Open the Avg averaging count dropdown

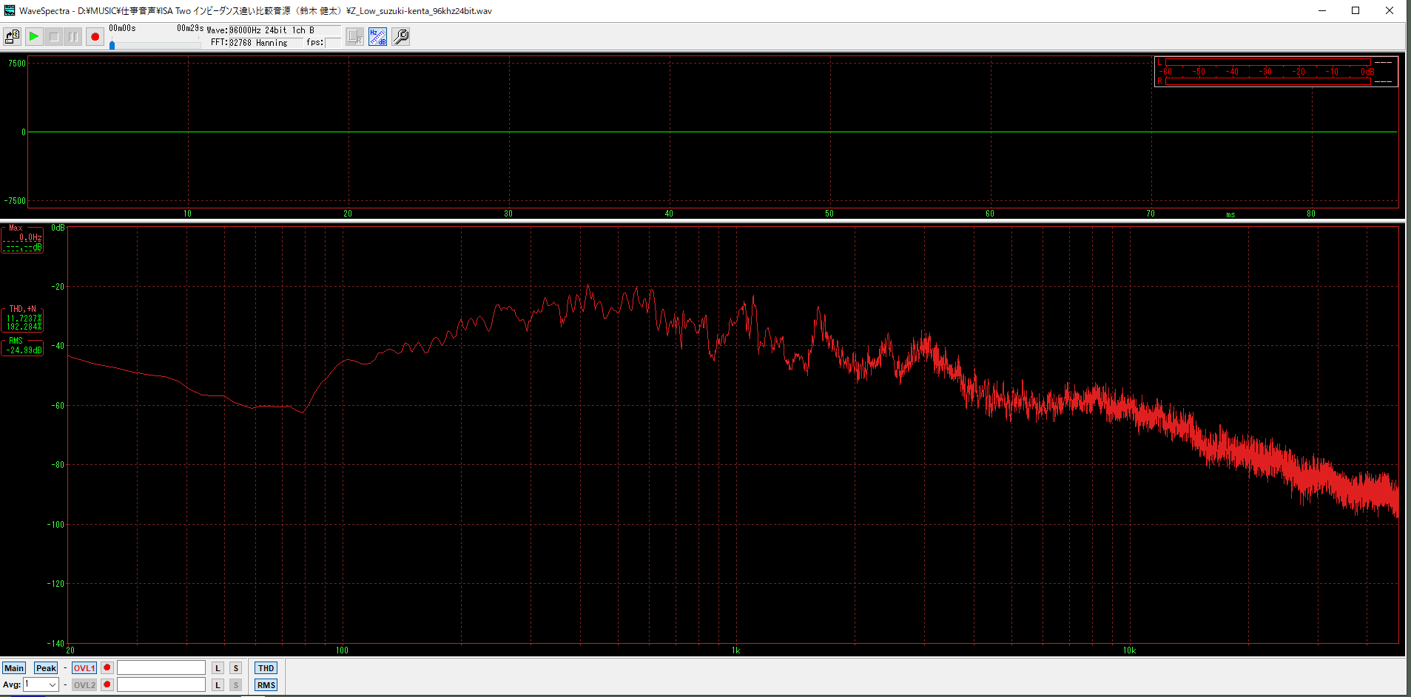click(41, 685)
